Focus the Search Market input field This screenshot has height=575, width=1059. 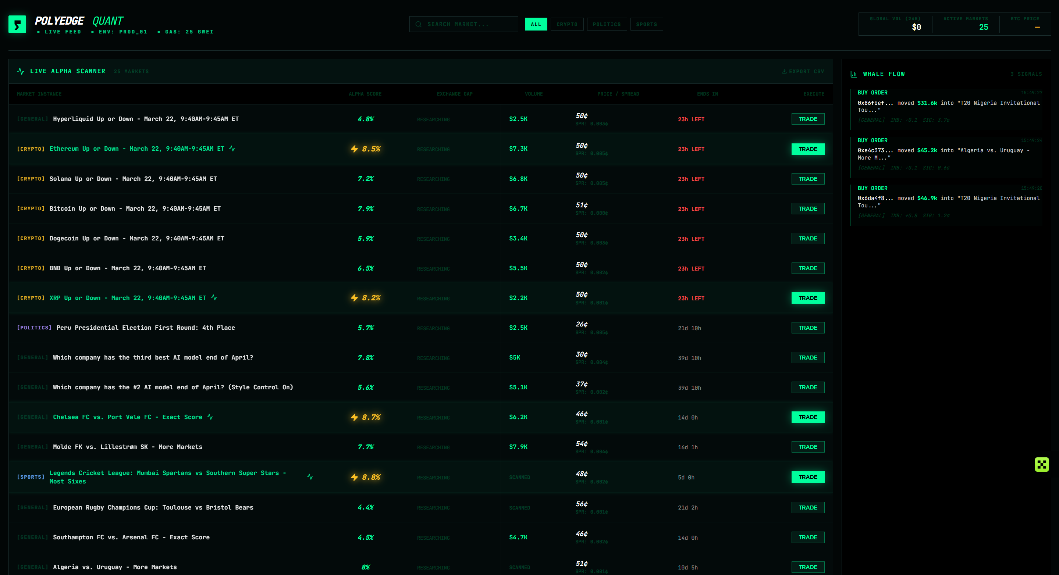[x=469, y=24]
